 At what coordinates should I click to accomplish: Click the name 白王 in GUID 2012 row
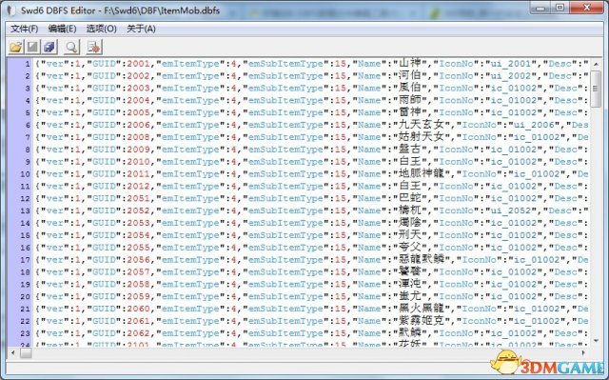(x=410, y=186)
